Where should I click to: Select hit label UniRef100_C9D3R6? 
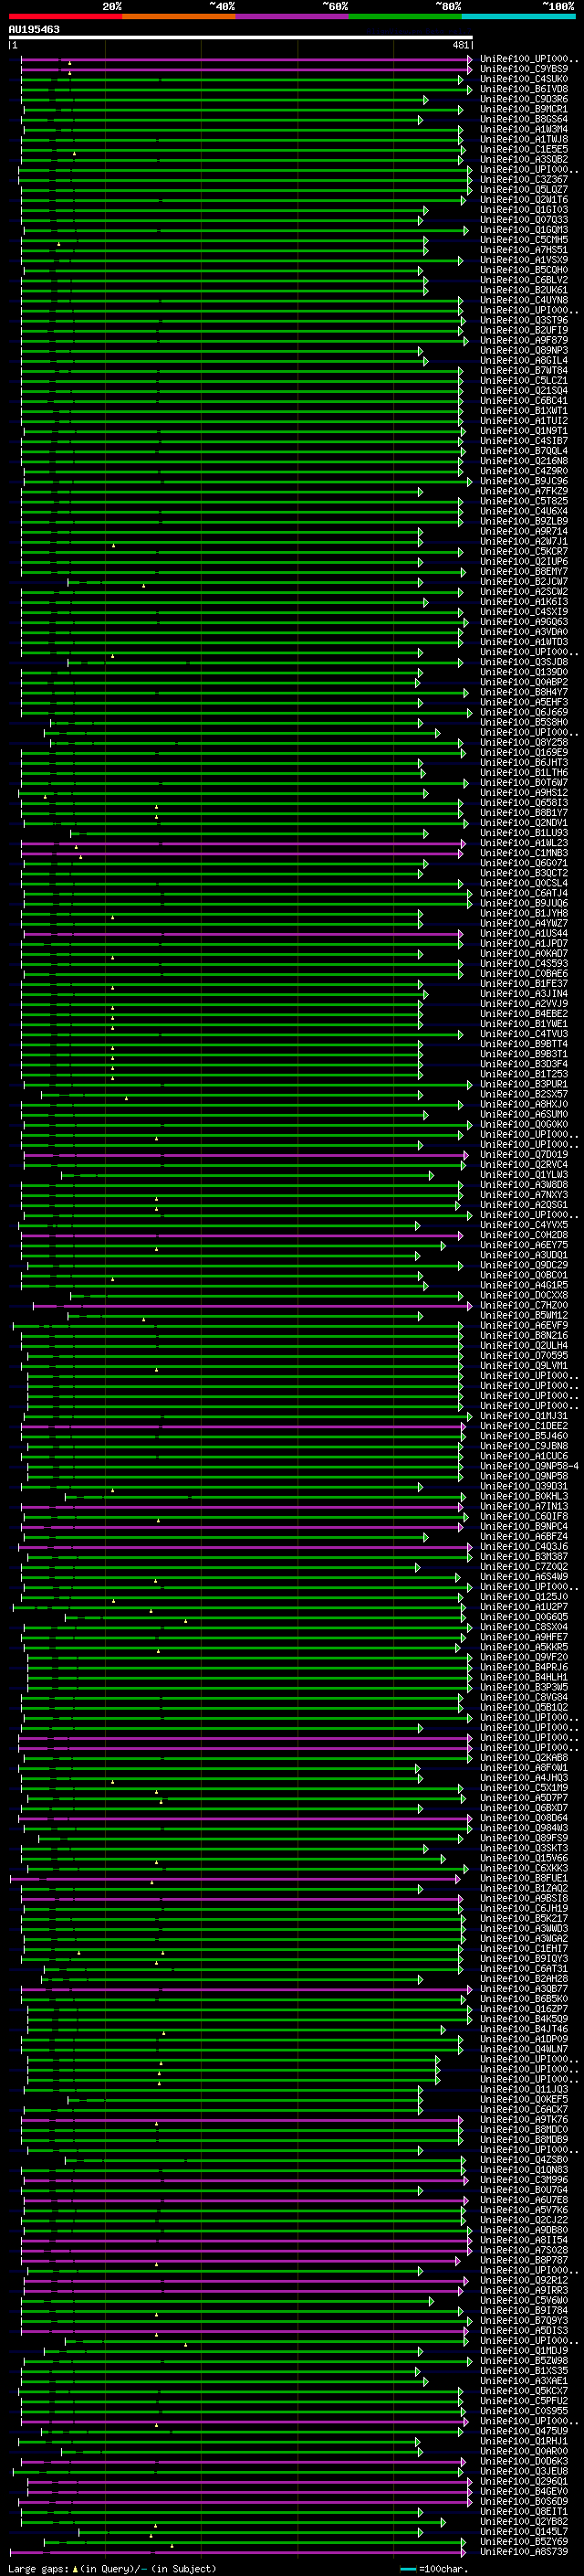click(524, 99)
